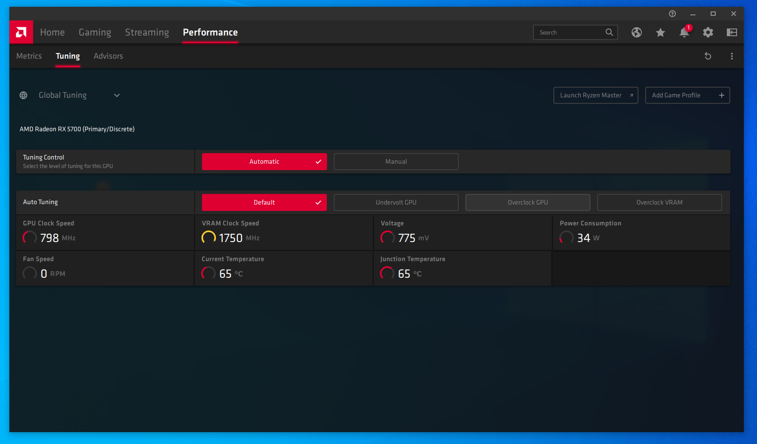Switch to the Metrics tab

pos(29,56)
